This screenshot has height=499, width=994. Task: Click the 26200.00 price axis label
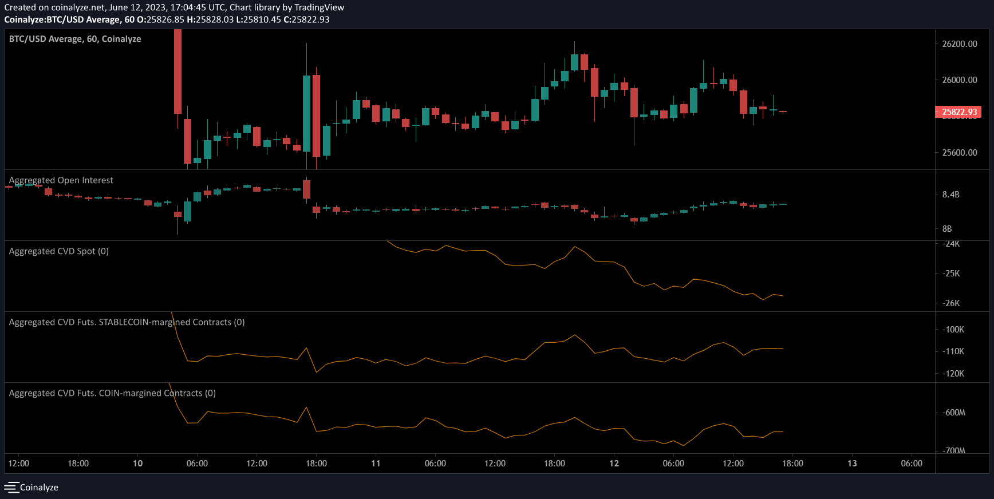point(960,44)
